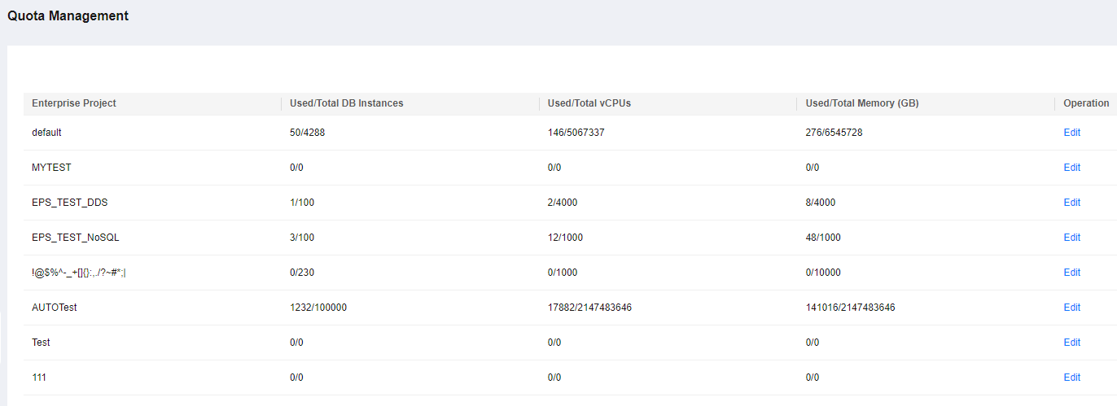Viewport: 1117px width, 406px height.
Task: Select the EPS_TEST_NoSQL project name
Action: (76, 238)
